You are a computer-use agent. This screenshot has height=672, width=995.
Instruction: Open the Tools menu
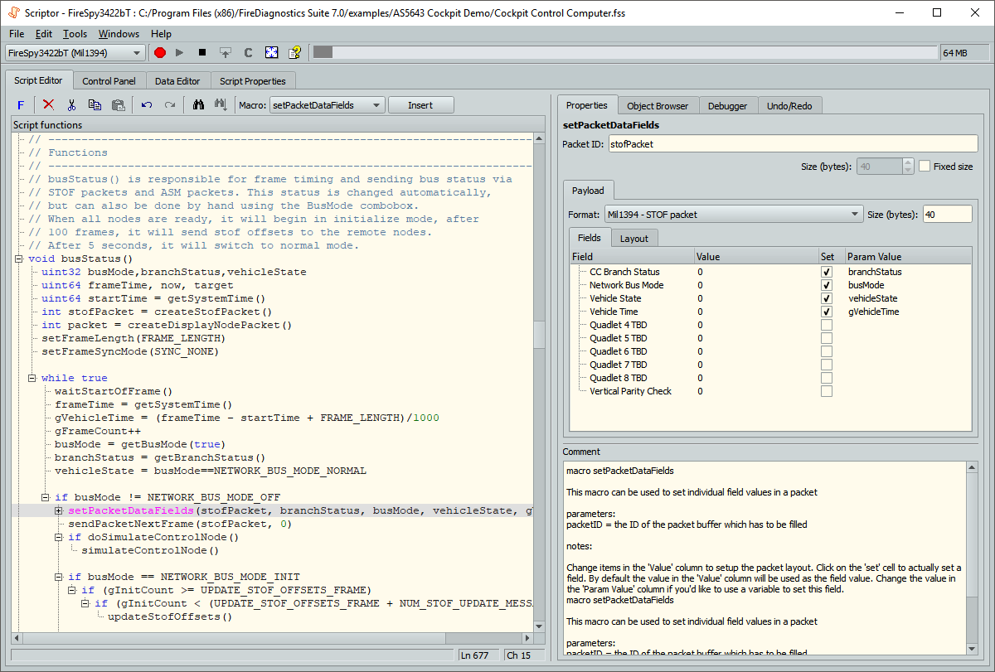75,34
